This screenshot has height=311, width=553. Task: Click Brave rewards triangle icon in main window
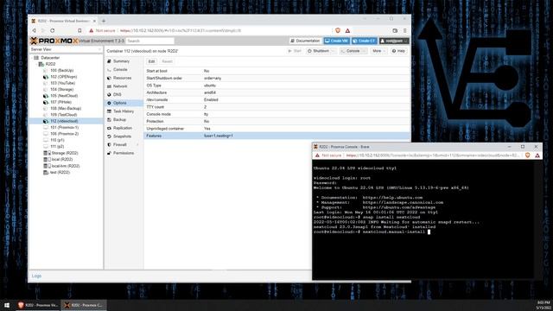pyautogui.click(x=347, y=31)
